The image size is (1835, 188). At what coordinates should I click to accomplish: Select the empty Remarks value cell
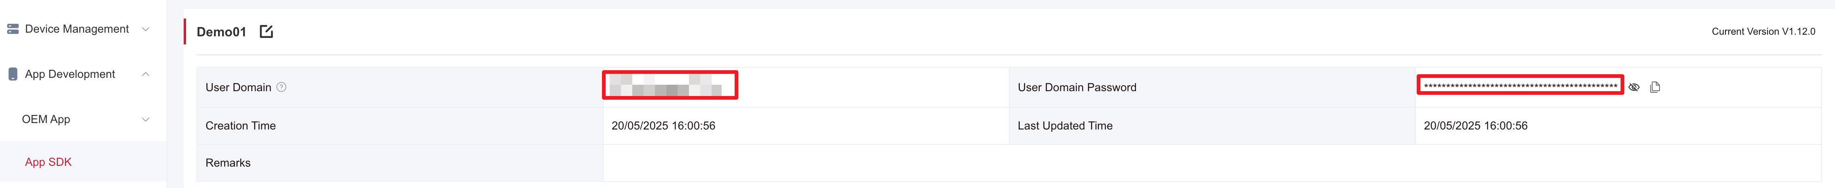[1212, 163]
